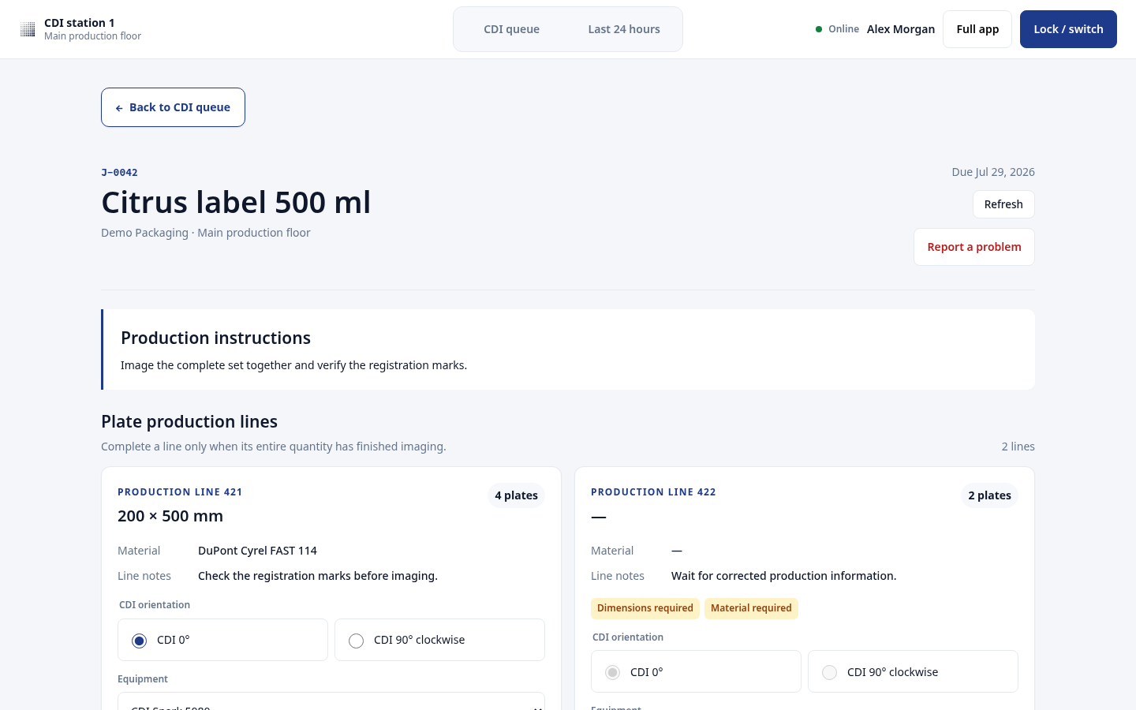The width and height of the screenshot is (1136, 710).
Task: Click the Alex Morgan user name
Action: 901,29
